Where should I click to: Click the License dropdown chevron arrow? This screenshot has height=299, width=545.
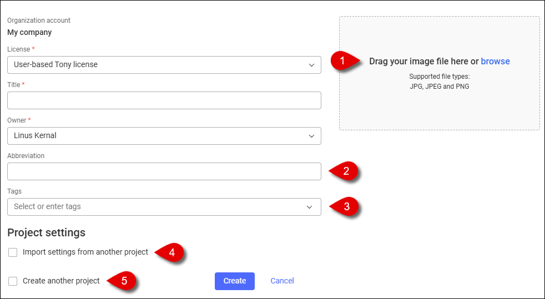coord(311,65)
